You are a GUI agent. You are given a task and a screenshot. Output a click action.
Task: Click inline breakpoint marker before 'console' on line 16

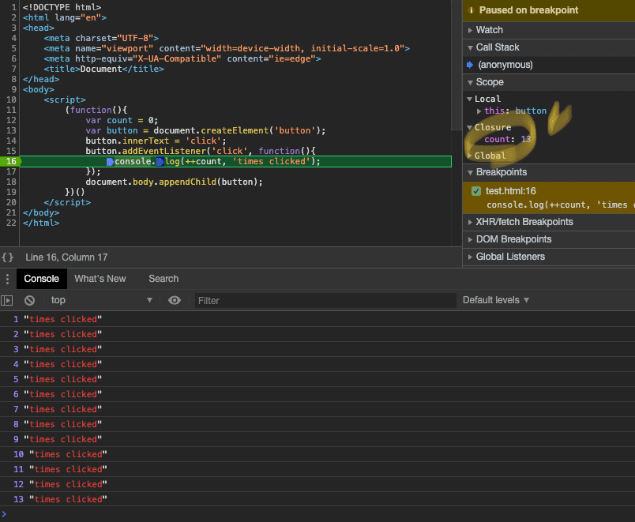(110, 161)
